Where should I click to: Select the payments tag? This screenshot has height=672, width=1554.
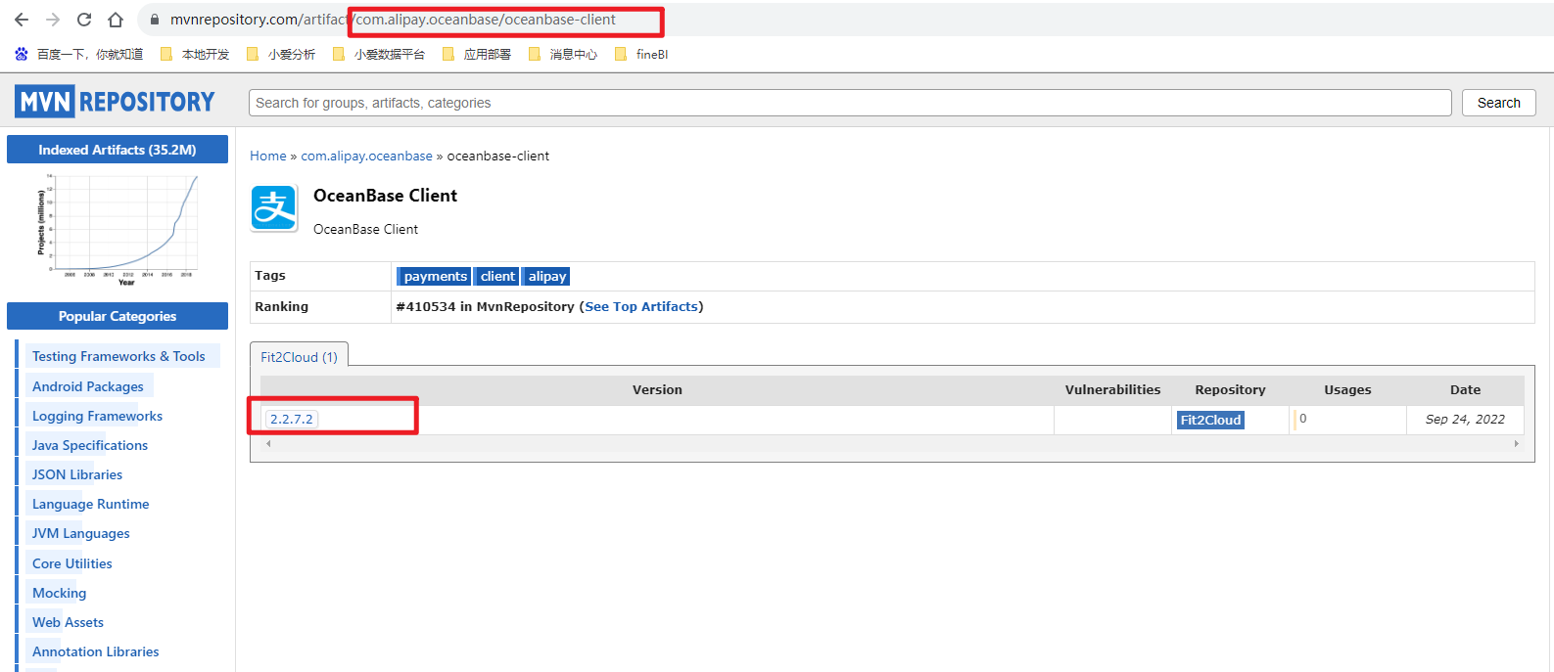(x=435, y=277)
